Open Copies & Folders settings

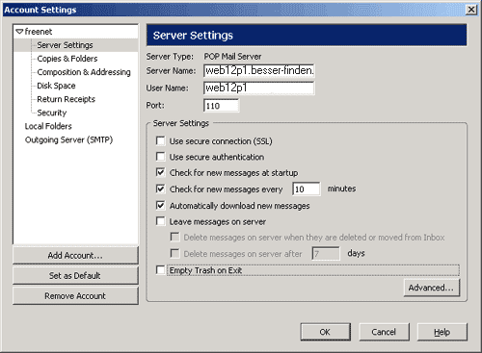tap(67, 59)
